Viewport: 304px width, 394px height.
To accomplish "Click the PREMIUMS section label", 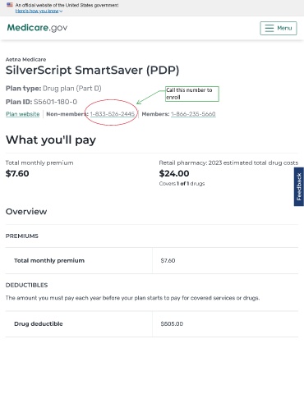I will 22,236.
